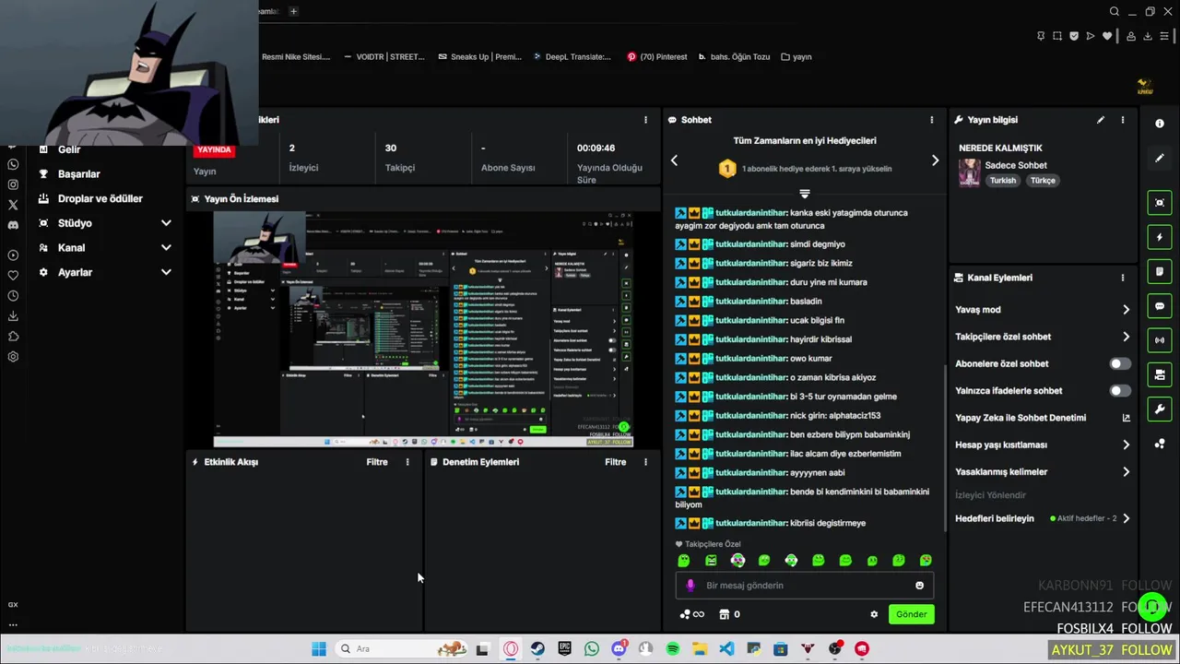The width and height of the screenshot is (1180, 664).
Task: Open Yayın bilgisi three-dot menu
Action: click(x=1122, y=120)
